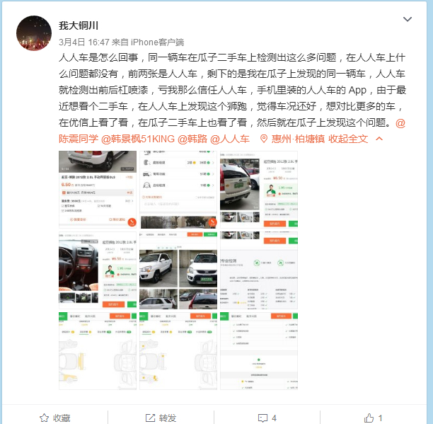Image resolution: width=433 pixels, height=424 pixels.
Task: Click the iPhone客户端 source link
Action: [x=157, y=42]
